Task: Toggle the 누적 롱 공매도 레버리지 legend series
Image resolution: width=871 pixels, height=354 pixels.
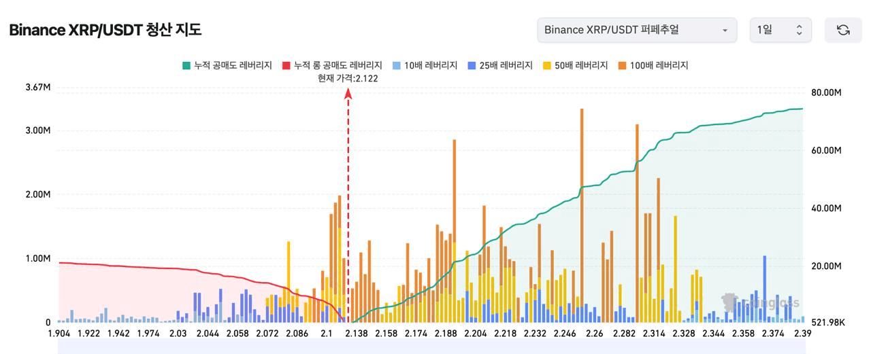Action: (331, 65)
